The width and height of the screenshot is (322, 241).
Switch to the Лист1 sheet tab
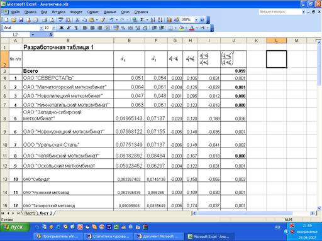(30, 213)
